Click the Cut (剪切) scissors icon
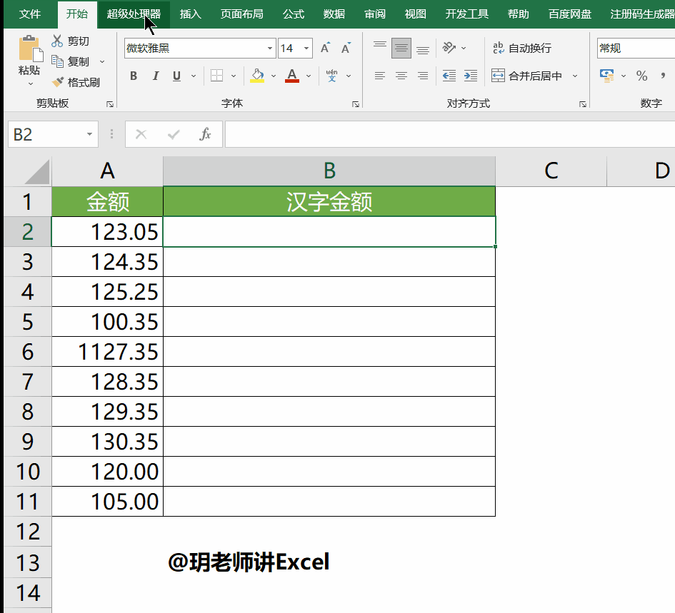Image resolution: width=675 pixels, height=613 pixels. pos(57,41)
